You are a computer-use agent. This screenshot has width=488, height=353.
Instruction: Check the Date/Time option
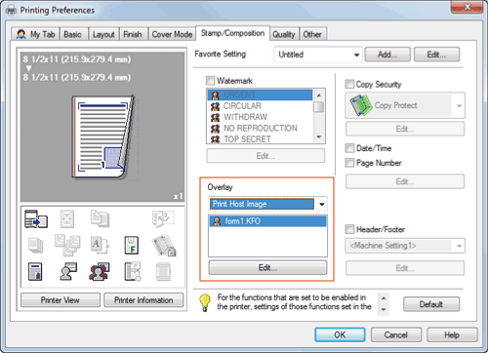(x=349, y=148)
